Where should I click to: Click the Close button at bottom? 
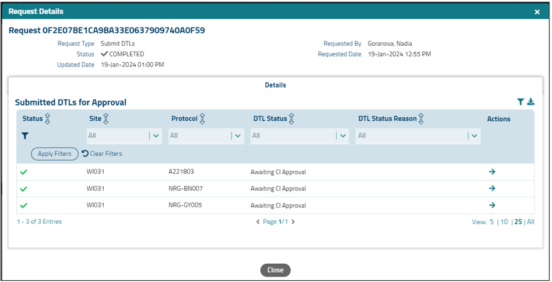(x=275, y=270)
